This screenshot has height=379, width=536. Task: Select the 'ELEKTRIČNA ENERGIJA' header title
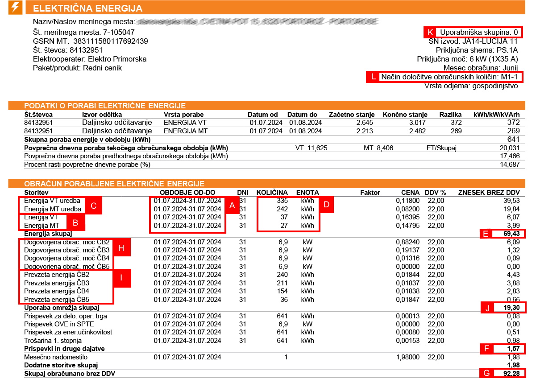click(88, 8)
